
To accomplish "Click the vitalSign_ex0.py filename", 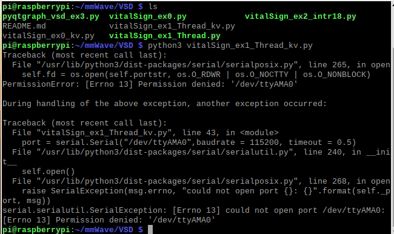I will tap(148, 16).
